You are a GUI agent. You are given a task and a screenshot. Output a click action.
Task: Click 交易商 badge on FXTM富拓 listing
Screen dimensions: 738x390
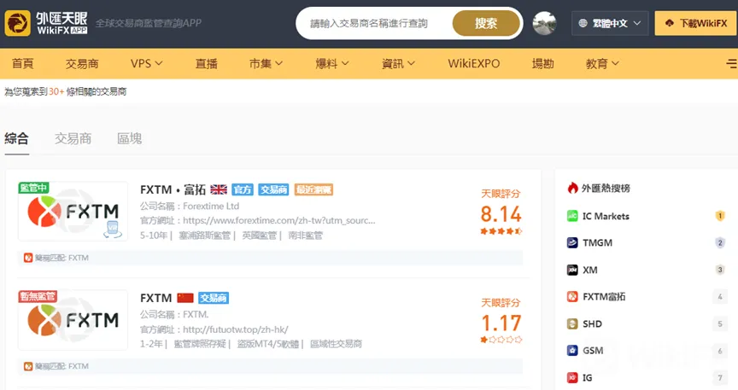tap(273, 189)
